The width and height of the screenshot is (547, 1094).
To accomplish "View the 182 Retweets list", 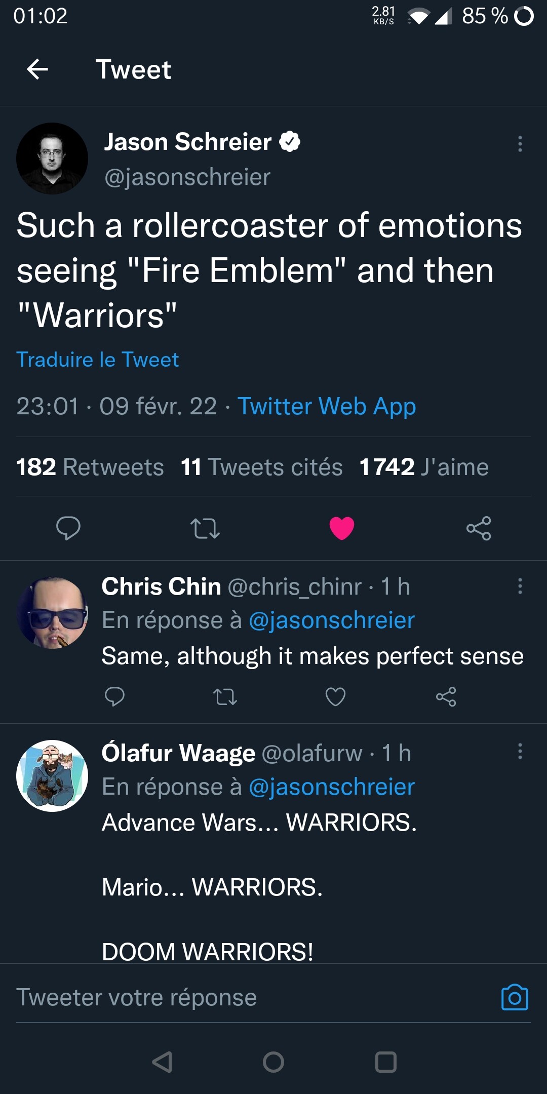I will (x=90, y=467).
